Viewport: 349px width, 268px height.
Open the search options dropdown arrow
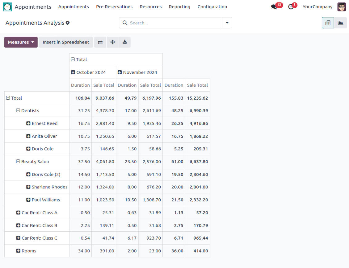click(x=227, y=23)
